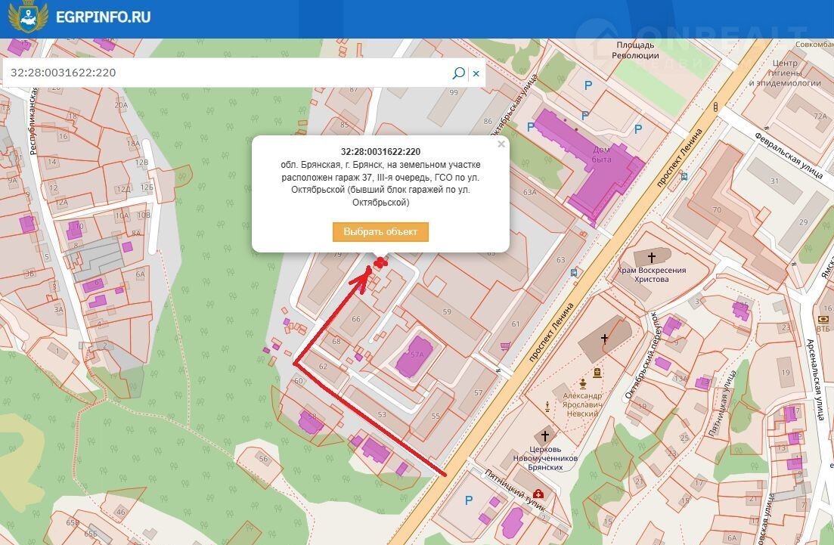Click the cadastral number search field
Image resolution: width=834 pixels, height=545 pixels.
pyautogui.click(x=227, y=73)
